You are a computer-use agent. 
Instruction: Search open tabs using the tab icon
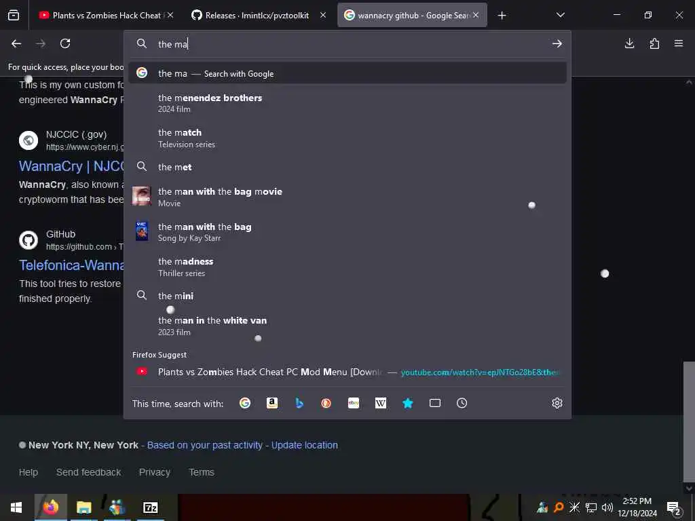tap(435, 403)
